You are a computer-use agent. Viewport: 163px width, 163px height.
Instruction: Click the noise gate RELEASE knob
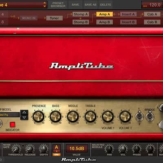coord(30,149)
